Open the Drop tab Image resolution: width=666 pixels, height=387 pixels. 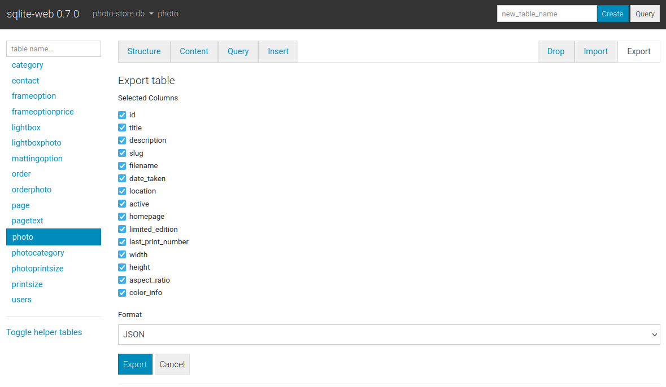556,51
